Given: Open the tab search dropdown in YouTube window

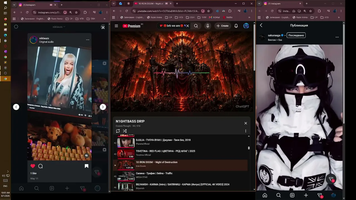Looking at the screenshot, I should (113, 4).
